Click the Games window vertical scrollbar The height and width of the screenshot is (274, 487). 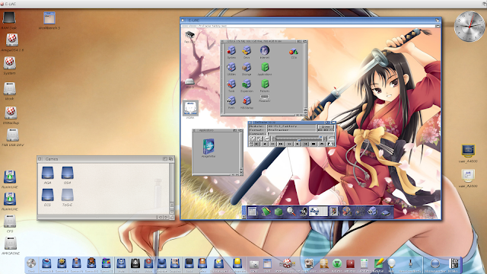point(172,183)
